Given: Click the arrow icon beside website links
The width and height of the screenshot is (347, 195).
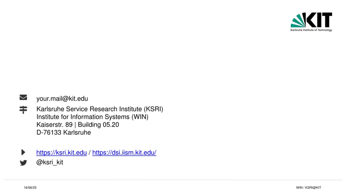Looking at the screenshot, I should point(23,152).
